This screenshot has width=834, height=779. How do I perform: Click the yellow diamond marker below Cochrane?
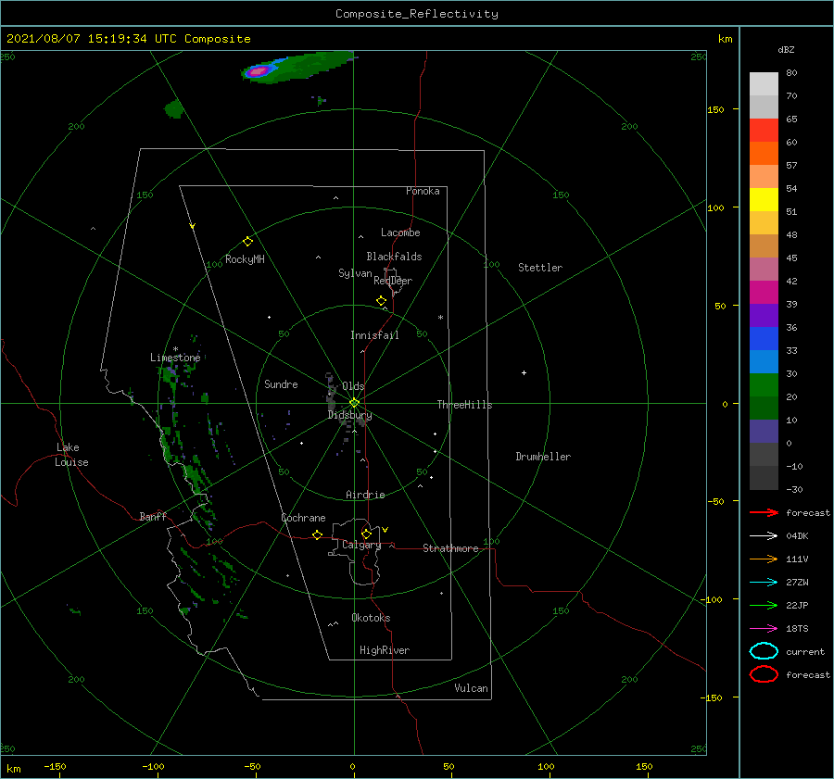(317, 534)
